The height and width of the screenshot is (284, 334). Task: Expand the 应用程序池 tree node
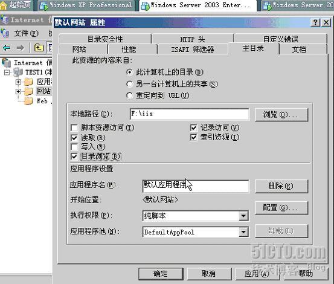click(18, 82)
